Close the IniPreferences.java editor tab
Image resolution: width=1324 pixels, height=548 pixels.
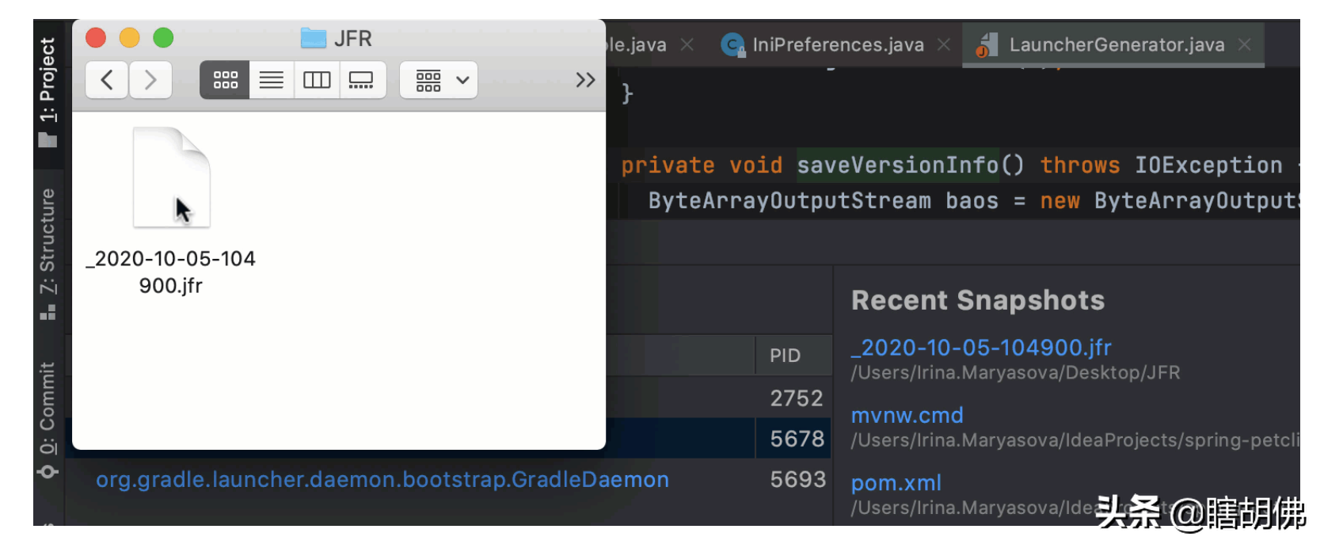pyautogui.click(x=944, y=45)
